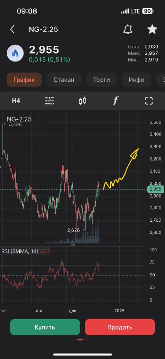Go back using the left chevron arrow
This screenshot has width=165, height=359.
click(x=13, y=30)
